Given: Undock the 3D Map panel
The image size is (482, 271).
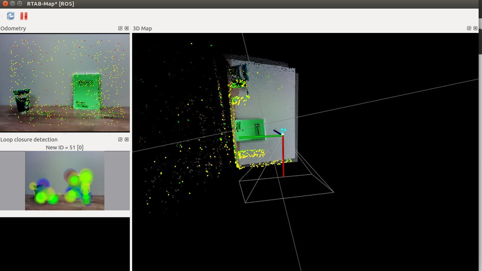Looking at the screenshot, I should [469, 28].
